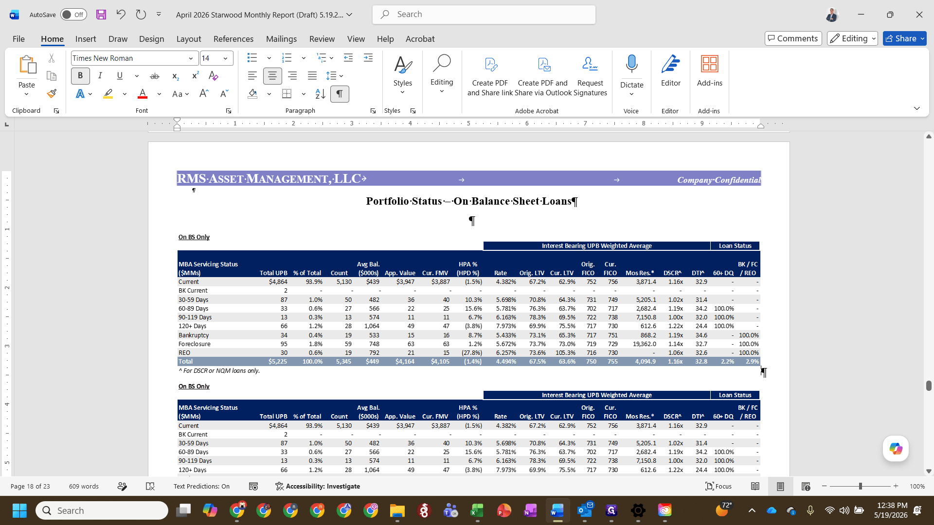934x525 pixels.
Task: Undo the last action
Action: click(x=121, y=15)
